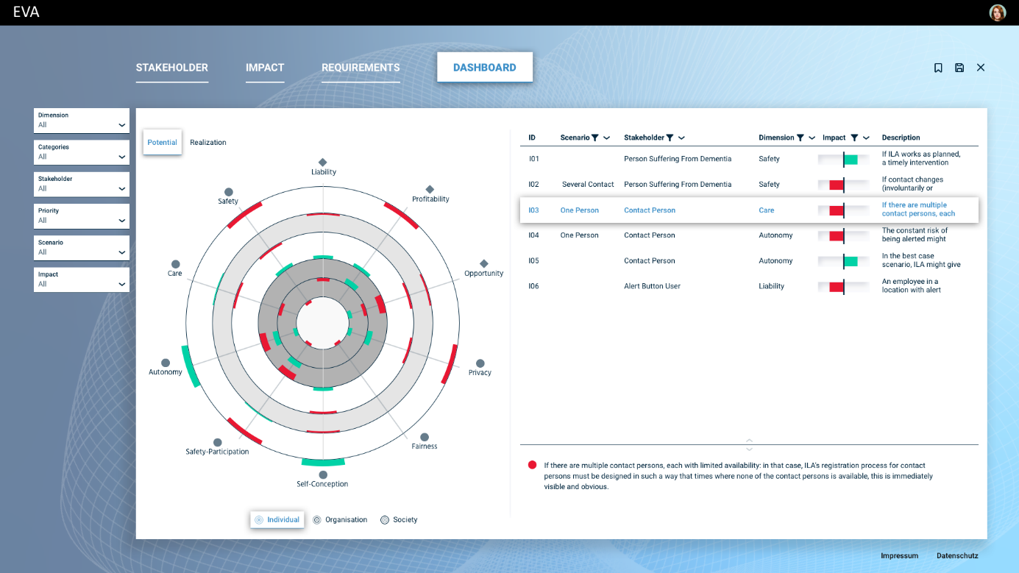The height and width of the screenshot is (573, 1019).
Task: Select the Liability diamond marker on chart
Action: click(x=322, y=162)
